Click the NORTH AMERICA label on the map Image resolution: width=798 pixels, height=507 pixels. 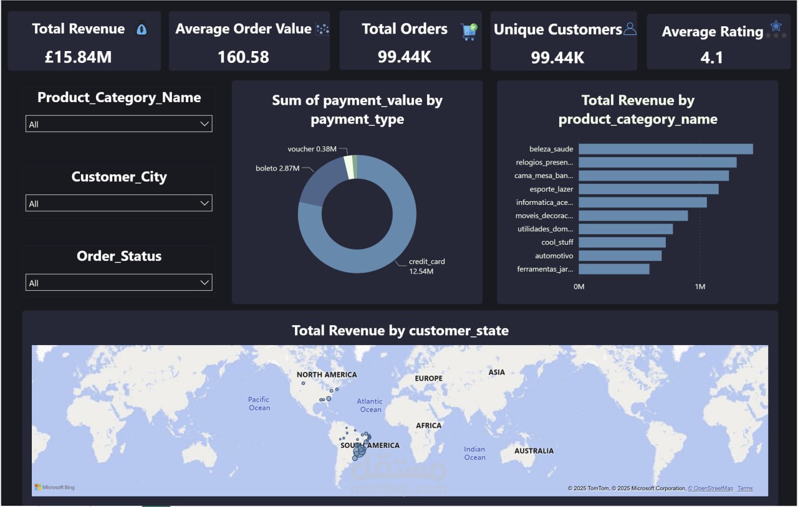(327, 375)
